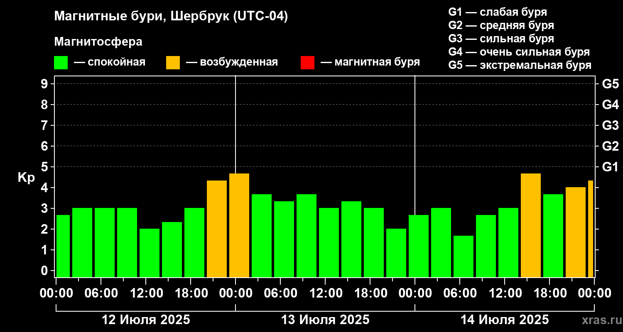The height and width of the screenshot is (332, 623).
Task: Click the chart title 'Магнитные бури, Шербрук (UTC-04)'
Action: point(171,17)
